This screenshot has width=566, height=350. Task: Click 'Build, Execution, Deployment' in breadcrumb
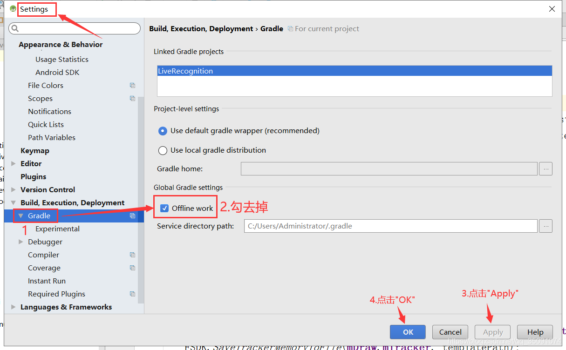pyautogui.click(x=201, y=28)
